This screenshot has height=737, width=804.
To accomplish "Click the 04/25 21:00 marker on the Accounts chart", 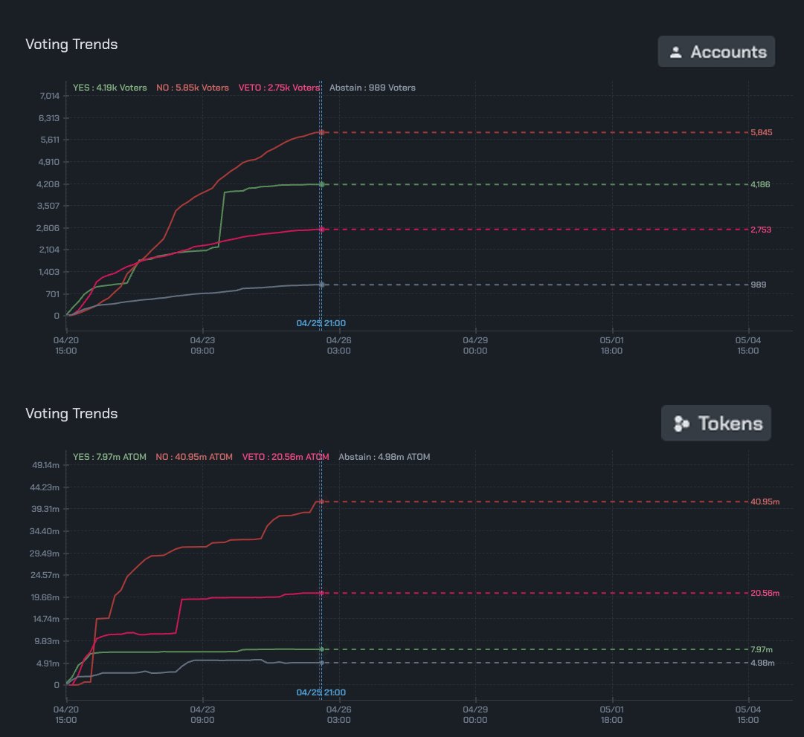I will 320,322.
